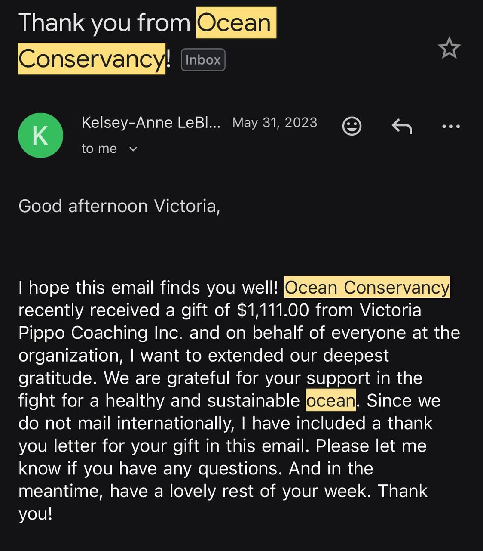Tap the closing 'you!' at message end

point(35,514)
